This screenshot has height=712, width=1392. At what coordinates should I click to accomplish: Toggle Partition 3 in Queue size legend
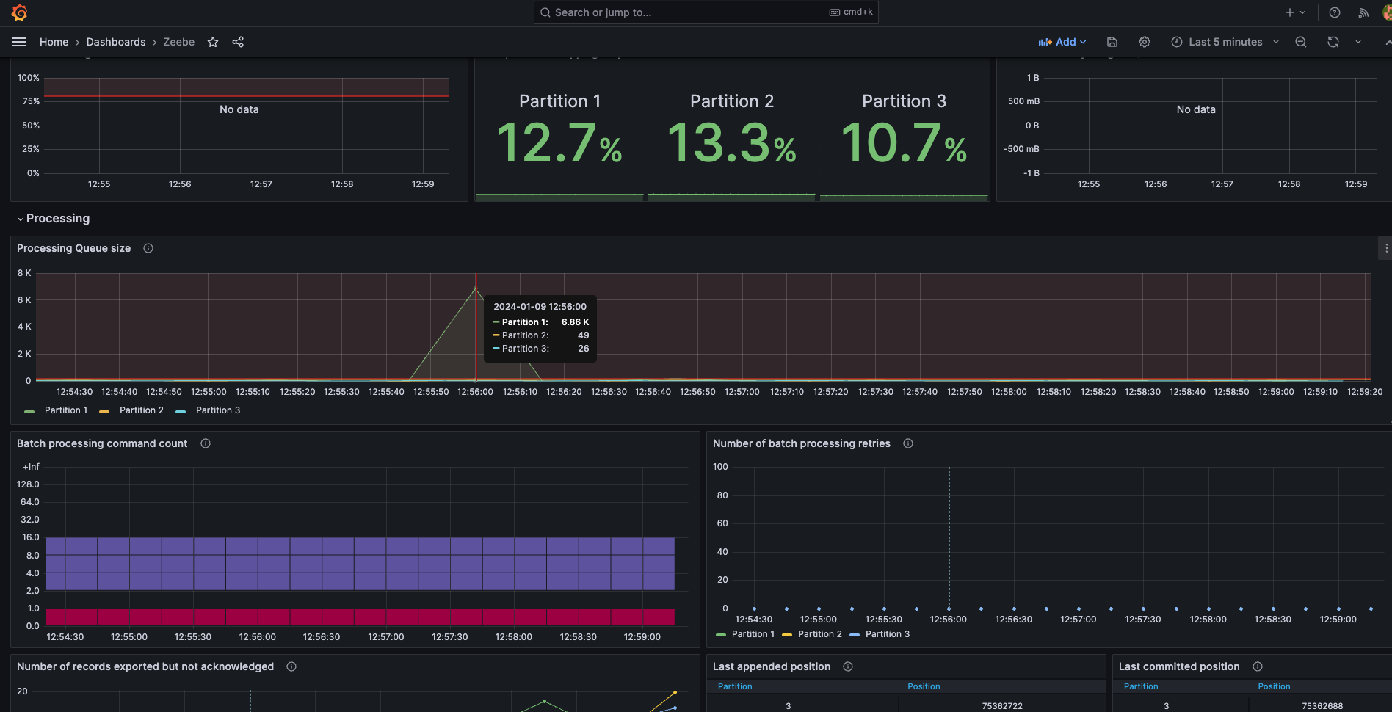pyautogui.click(x=217, y=410)
